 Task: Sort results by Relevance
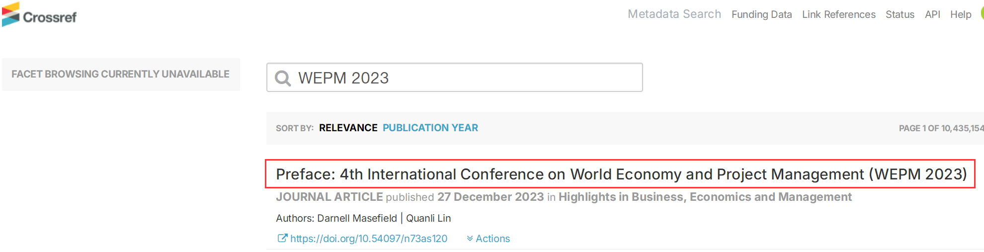(x=348, y=128)
